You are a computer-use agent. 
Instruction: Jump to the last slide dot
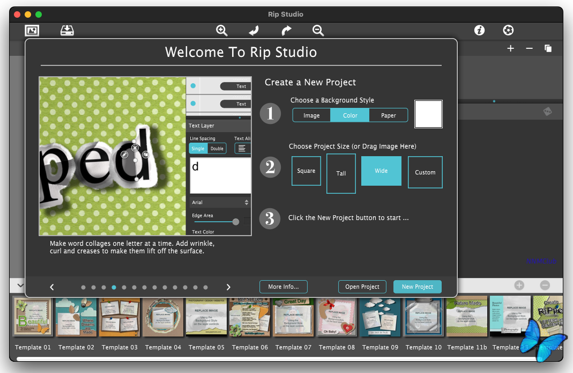click(205, 287)
